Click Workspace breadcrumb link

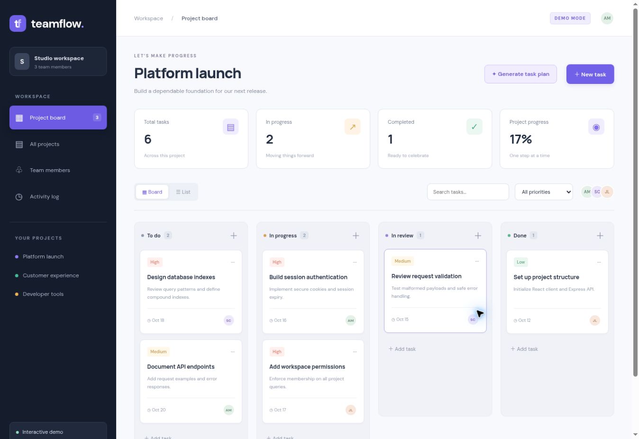148,18
